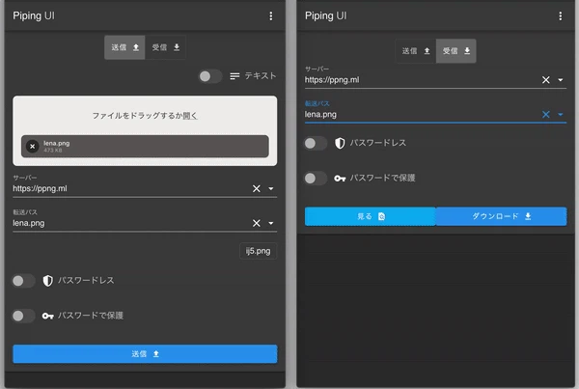Clear the server URL in right panel

[x=546, y=80]
